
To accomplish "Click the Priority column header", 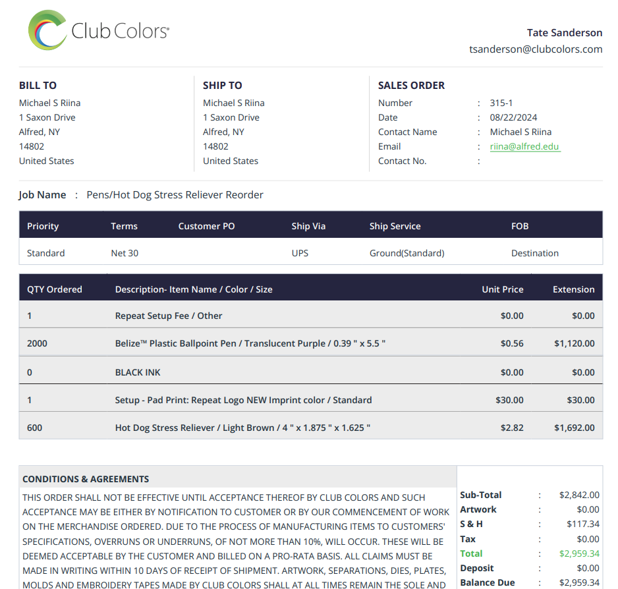I will click(43, 226).
